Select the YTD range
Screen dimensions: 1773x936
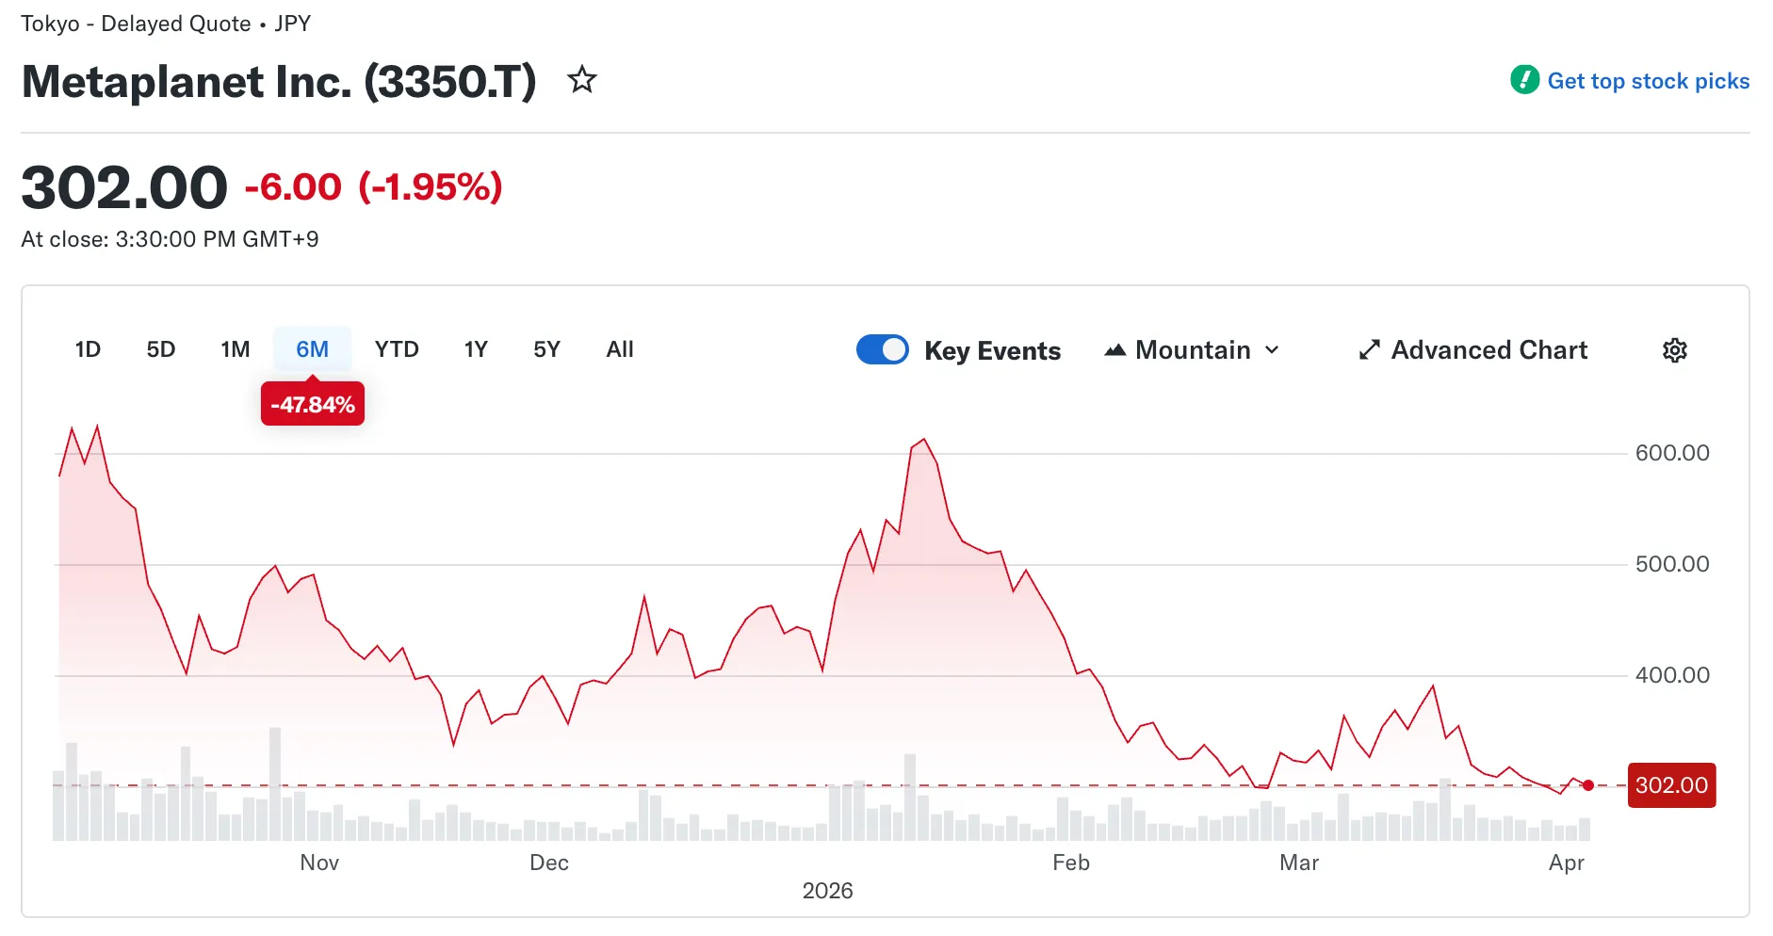(397, 349)
